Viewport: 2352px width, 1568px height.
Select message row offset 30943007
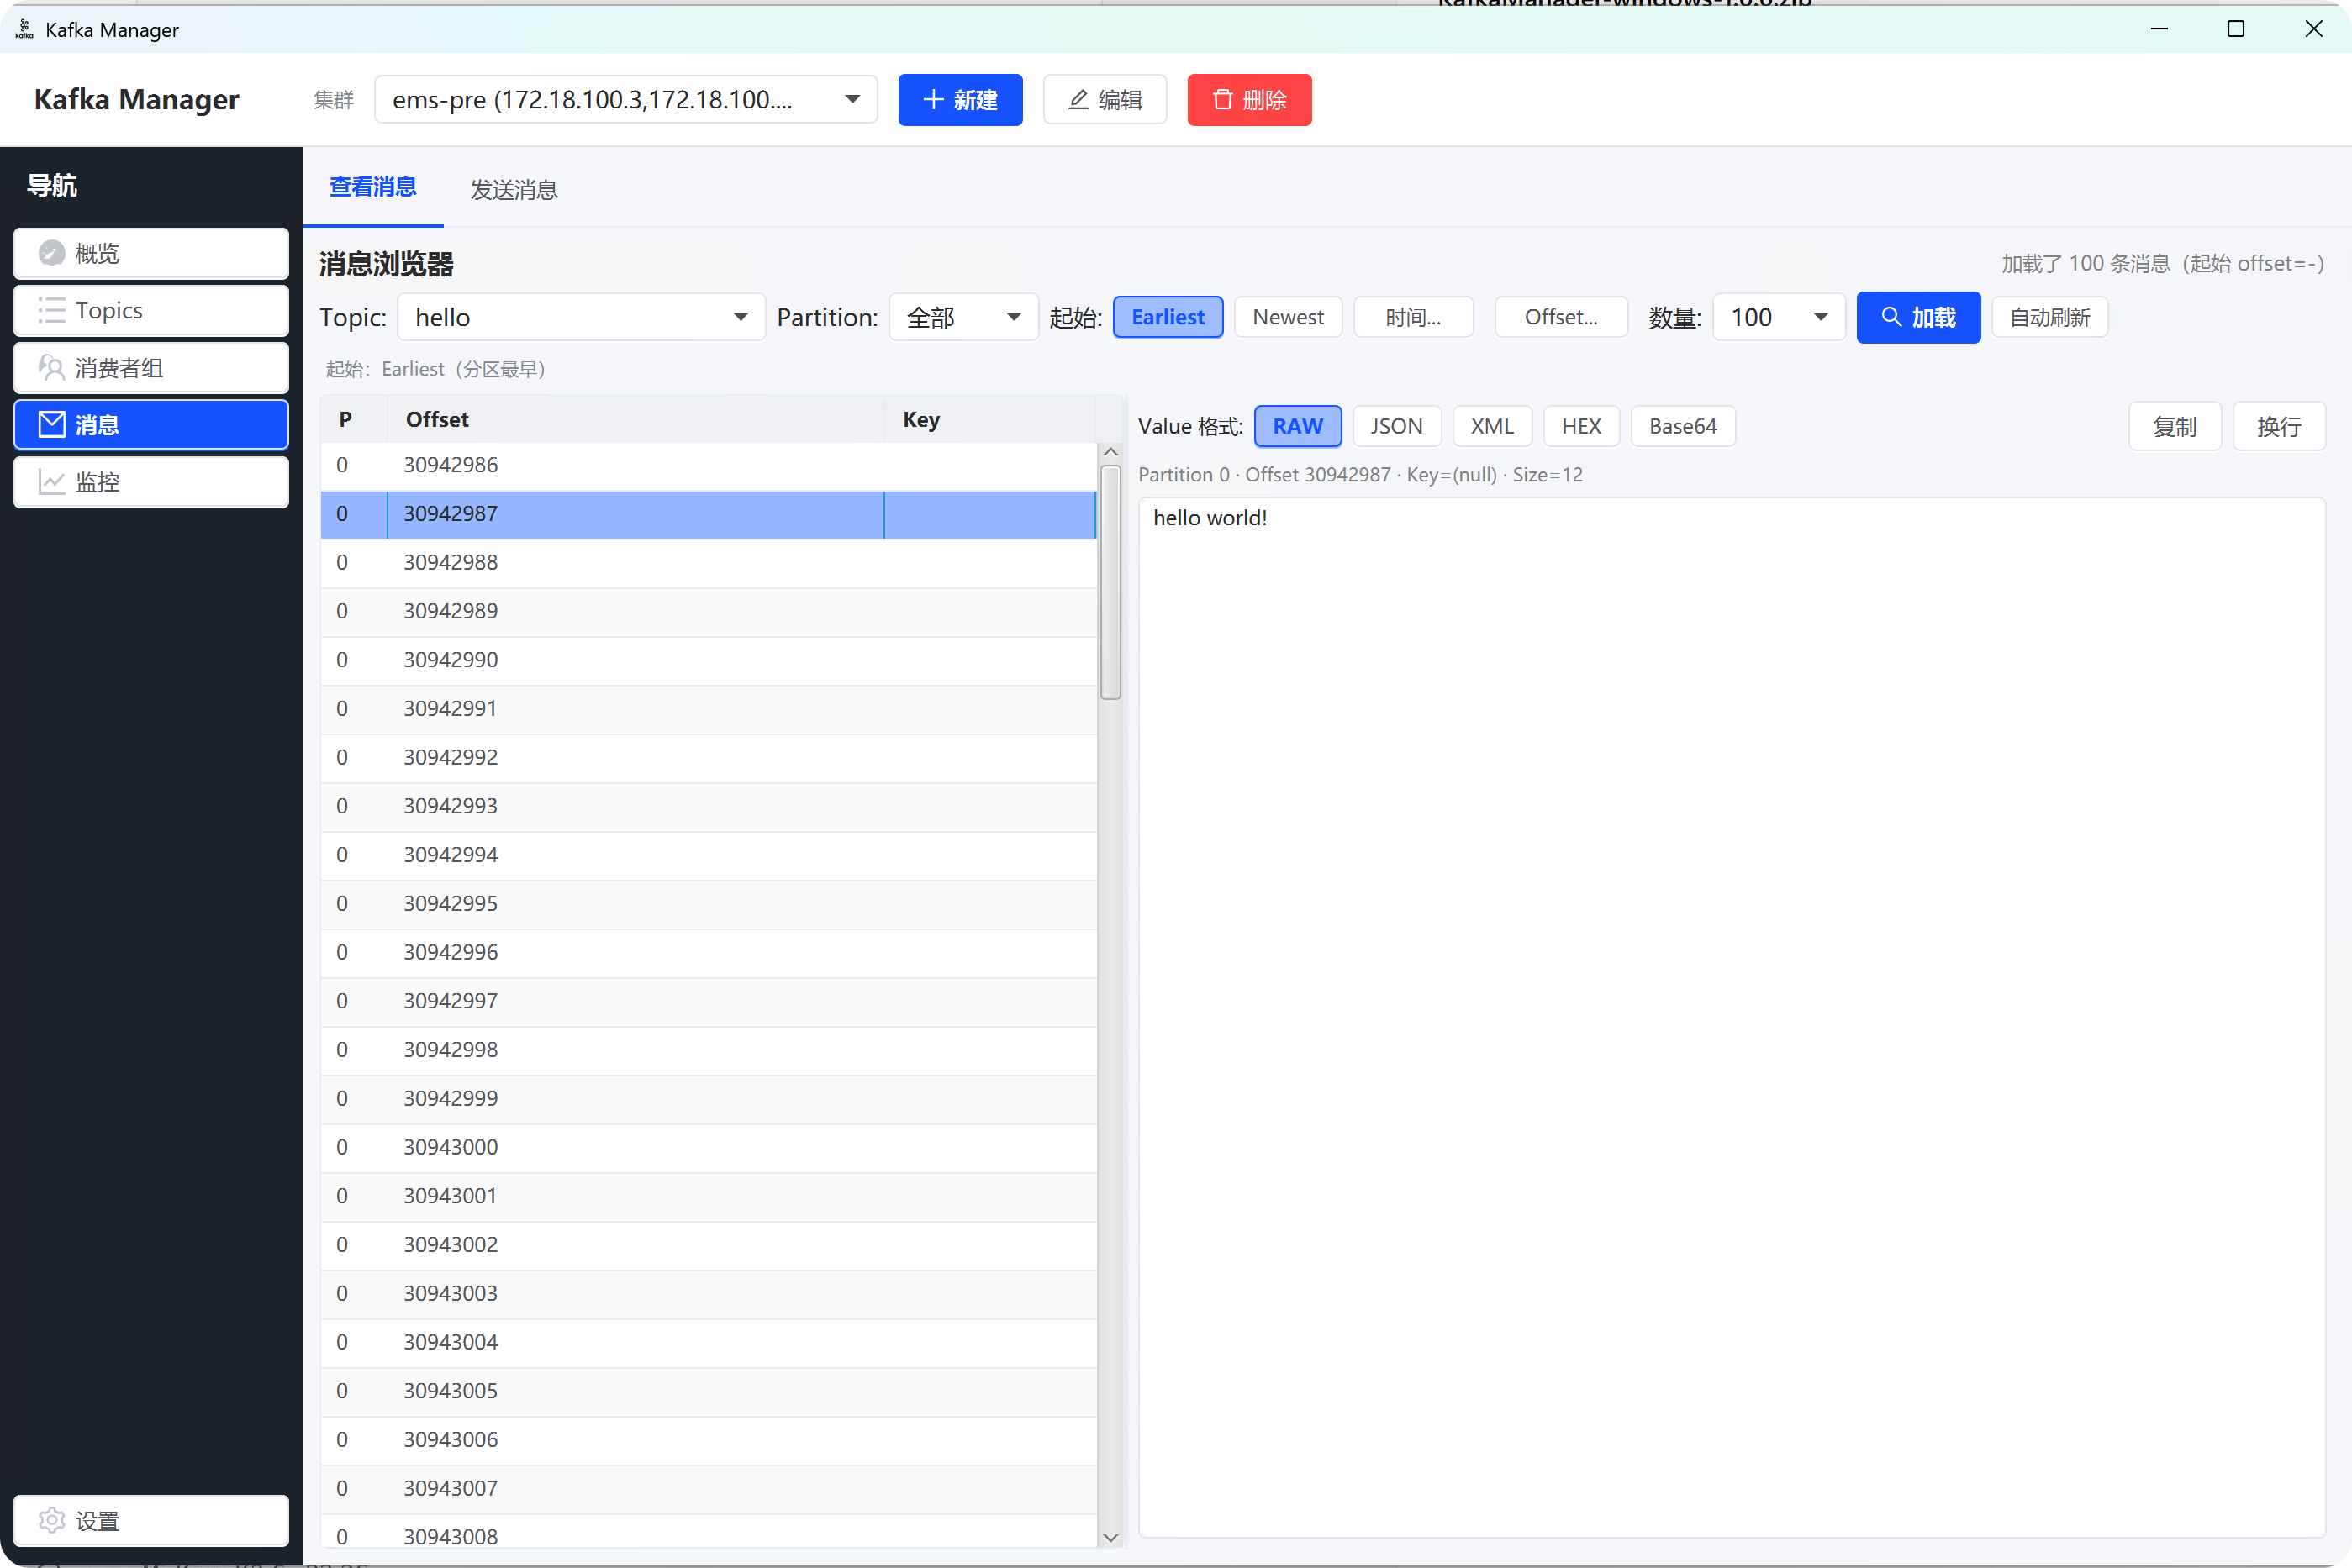(x=709, y=1488)
